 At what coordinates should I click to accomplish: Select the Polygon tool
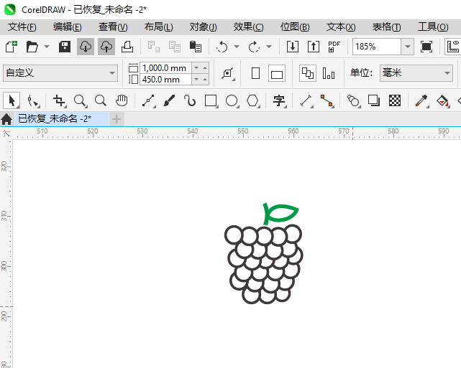252,100
